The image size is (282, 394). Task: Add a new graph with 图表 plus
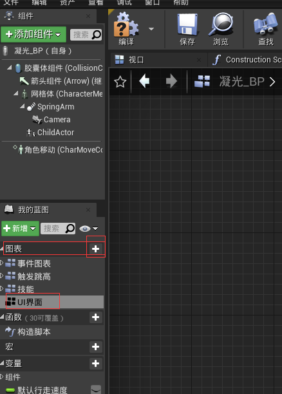[95, 249]
